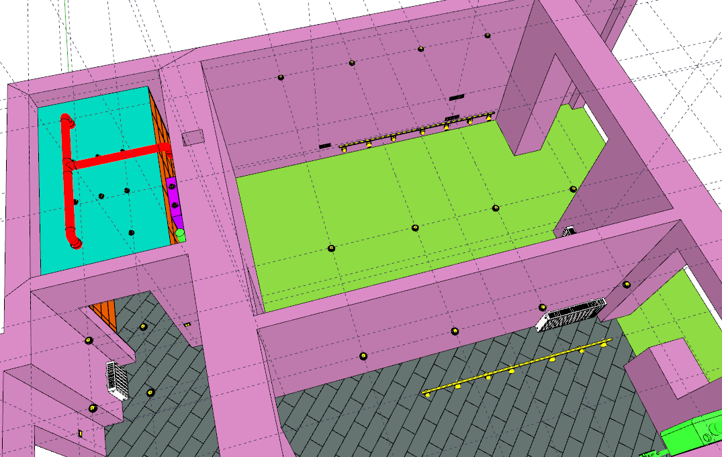This screenshot has width=722, height=457.
Task: Select the cyan floor slab
Action: [x=114, y=221]
